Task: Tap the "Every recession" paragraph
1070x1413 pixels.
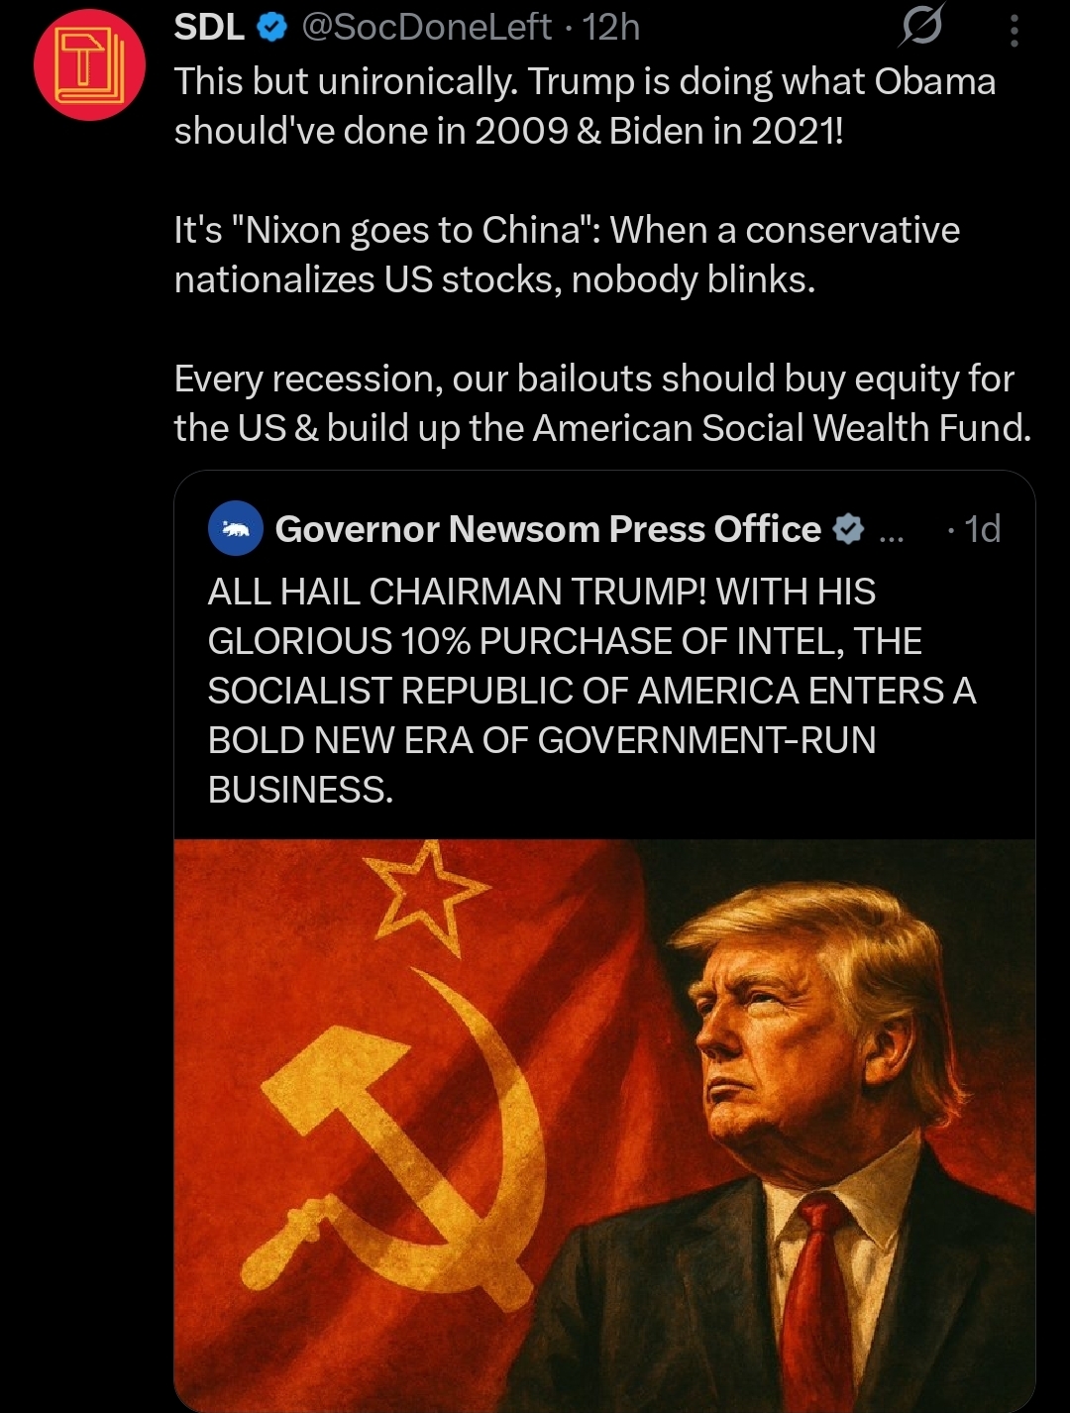Action: (603, 403)
